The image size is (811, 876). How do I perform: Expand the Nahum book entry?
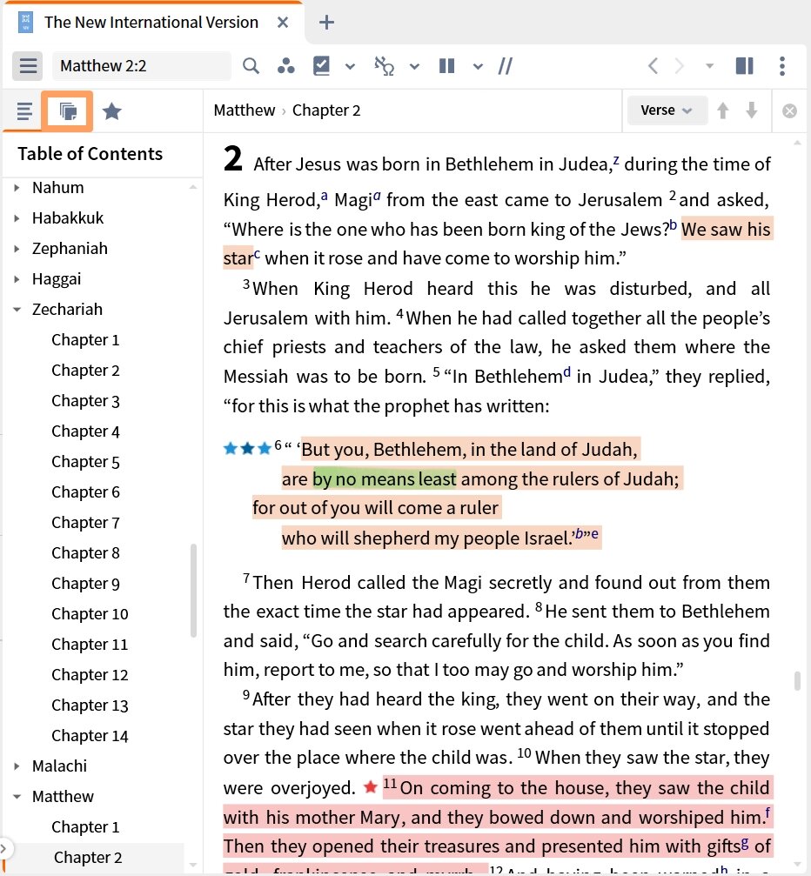tap(17, 188)
